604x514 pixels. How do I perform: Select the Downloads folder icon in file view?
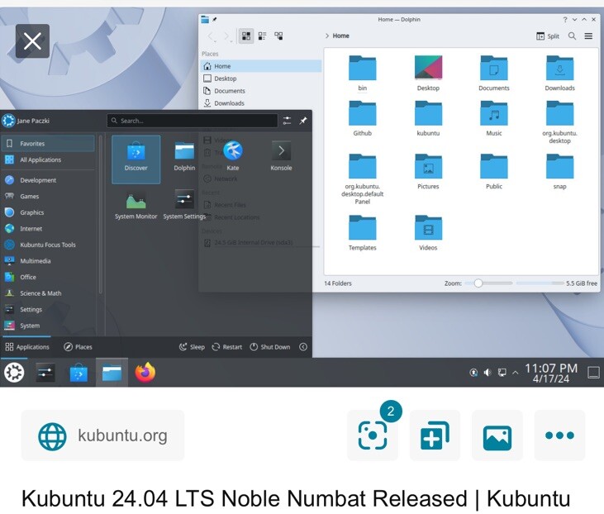(x=559, y=74)
